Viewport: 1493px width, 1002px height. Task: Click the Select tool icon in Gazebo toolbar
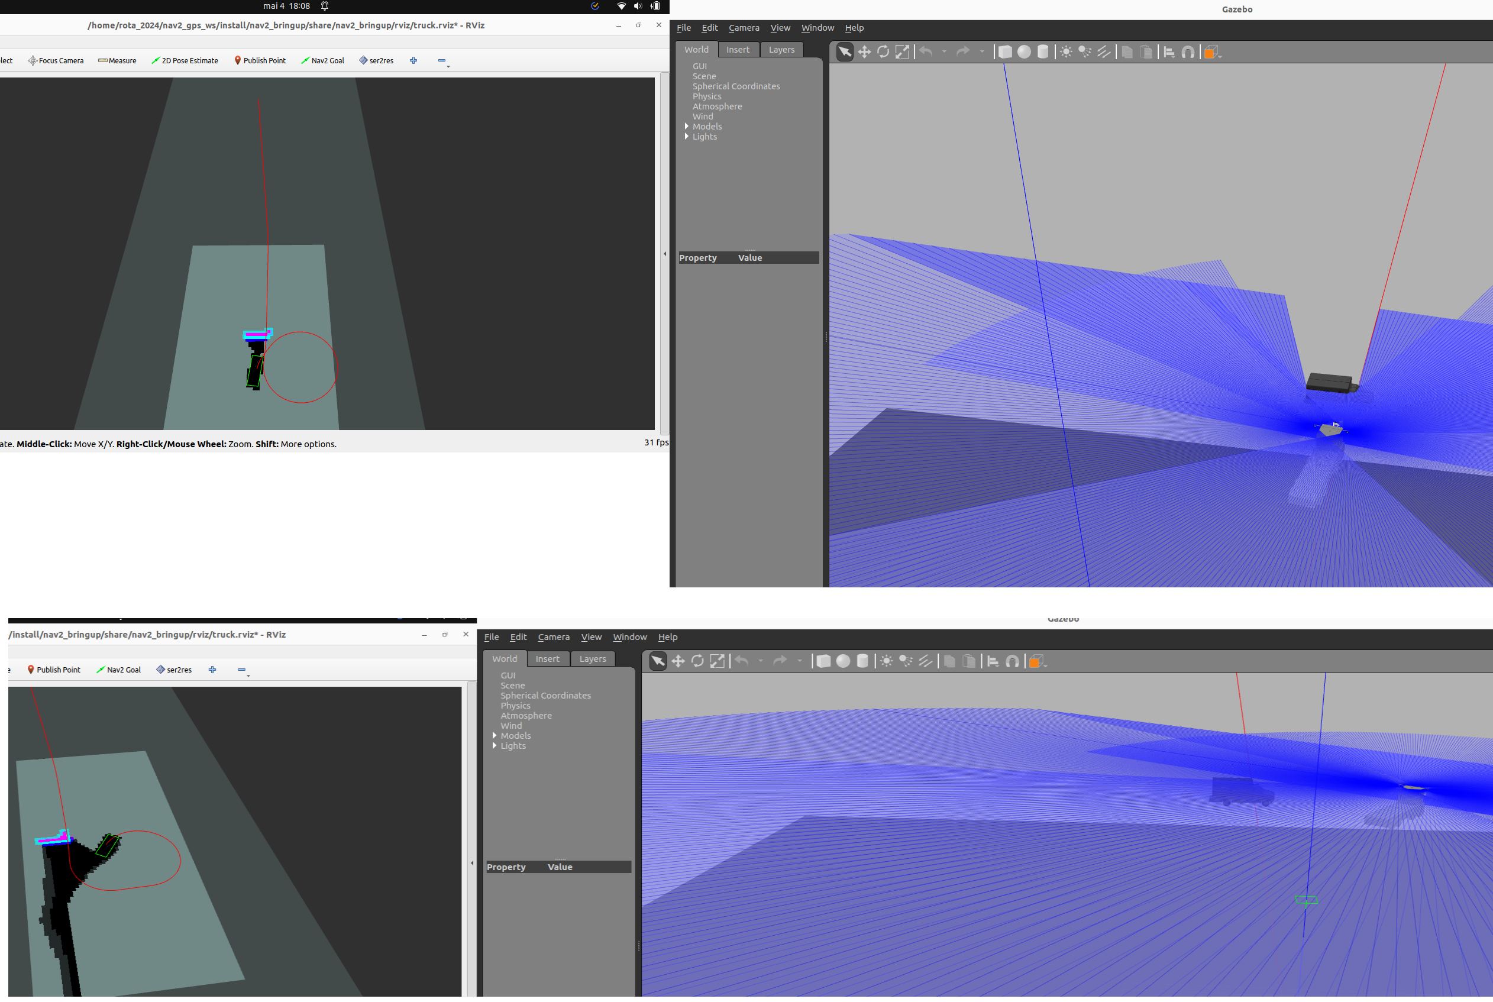point(844,51)
